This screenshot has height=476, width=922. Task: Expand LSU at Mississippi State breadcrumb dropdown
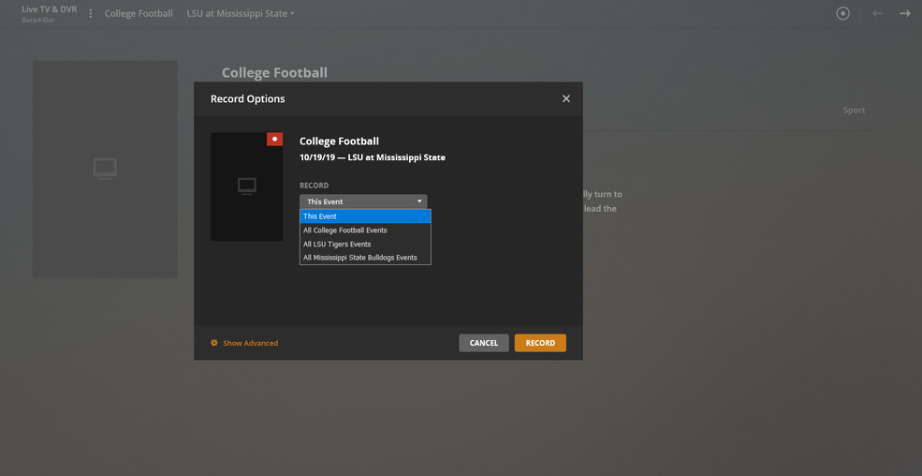241,13
